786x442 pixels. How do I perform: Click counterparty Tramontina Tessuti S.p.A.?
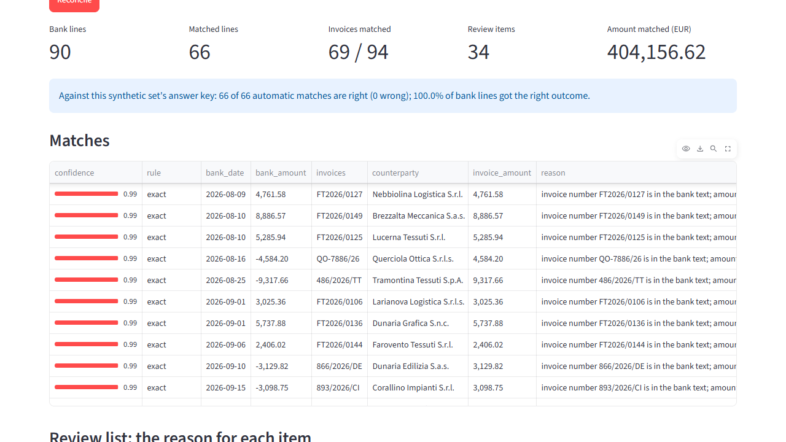pyautogui.click(x=418, y=280)
